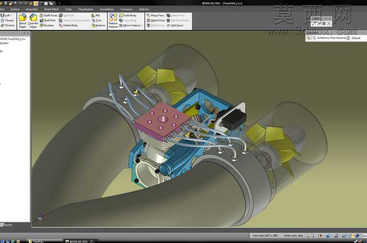The height and width of the screenshot is (243, 367).
Task: Click the TwinFAN_2.ics scene tree entry
Action: click(x=13, y=39)
